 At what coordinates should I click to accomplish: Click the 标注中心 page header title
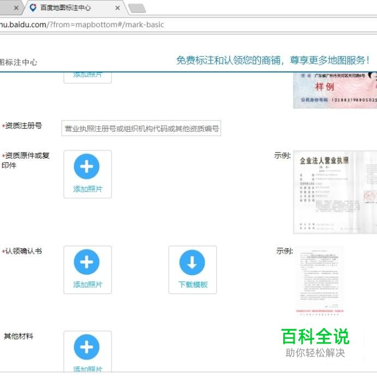coord(19,62)
